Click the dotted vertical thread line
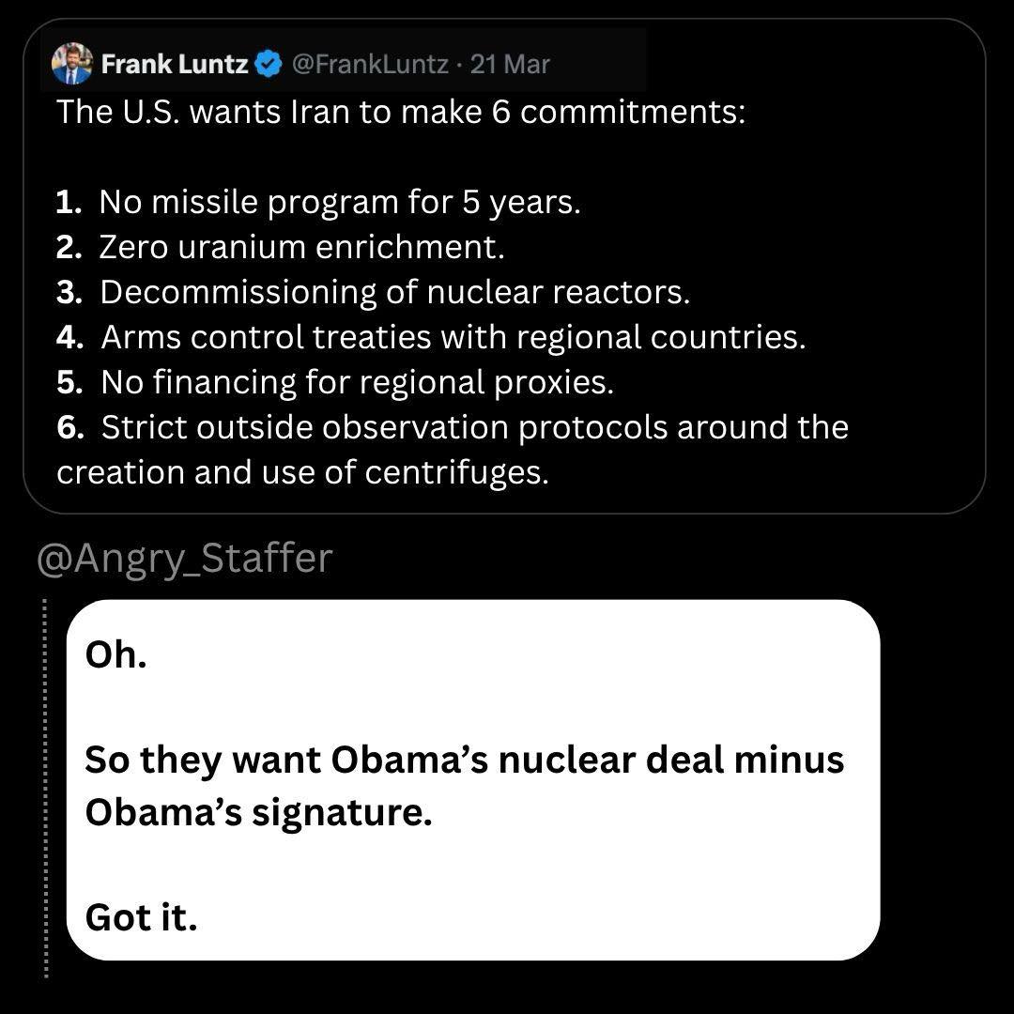 tap(45, 789)
